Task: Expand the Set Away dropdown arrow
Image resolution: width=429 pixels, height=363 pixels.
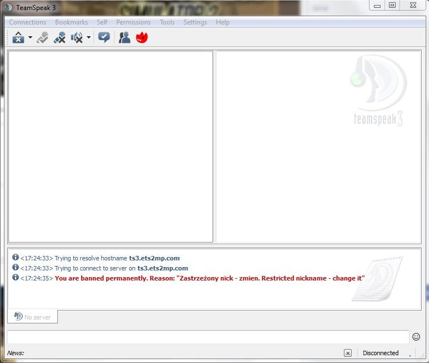Action: pyautogui.click(x=30, y=38)
